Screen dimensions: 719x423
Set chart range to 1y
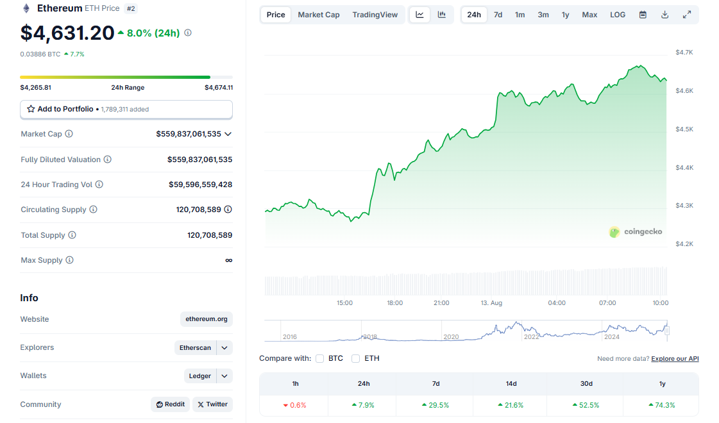point(566,15)
